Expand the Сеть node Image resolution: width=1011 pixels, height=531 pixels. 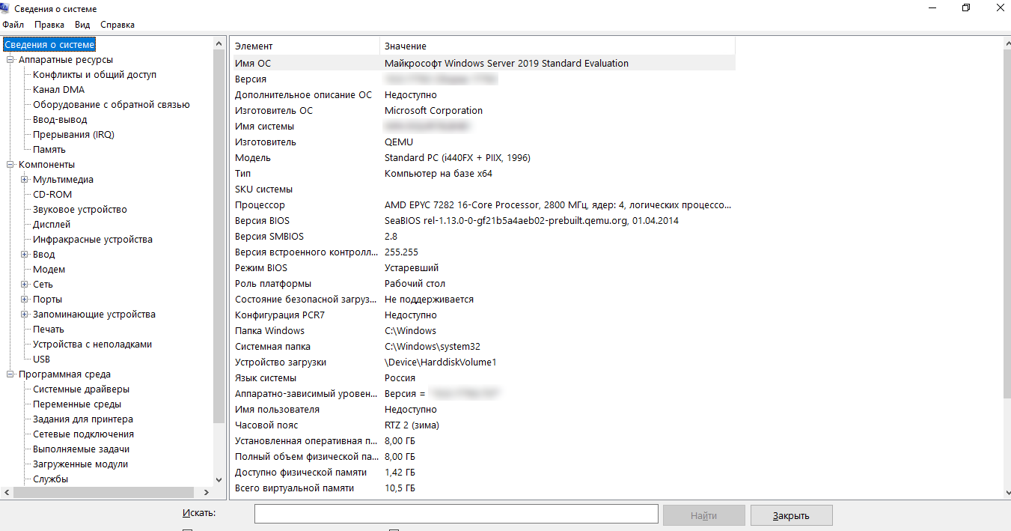[25, 285]
